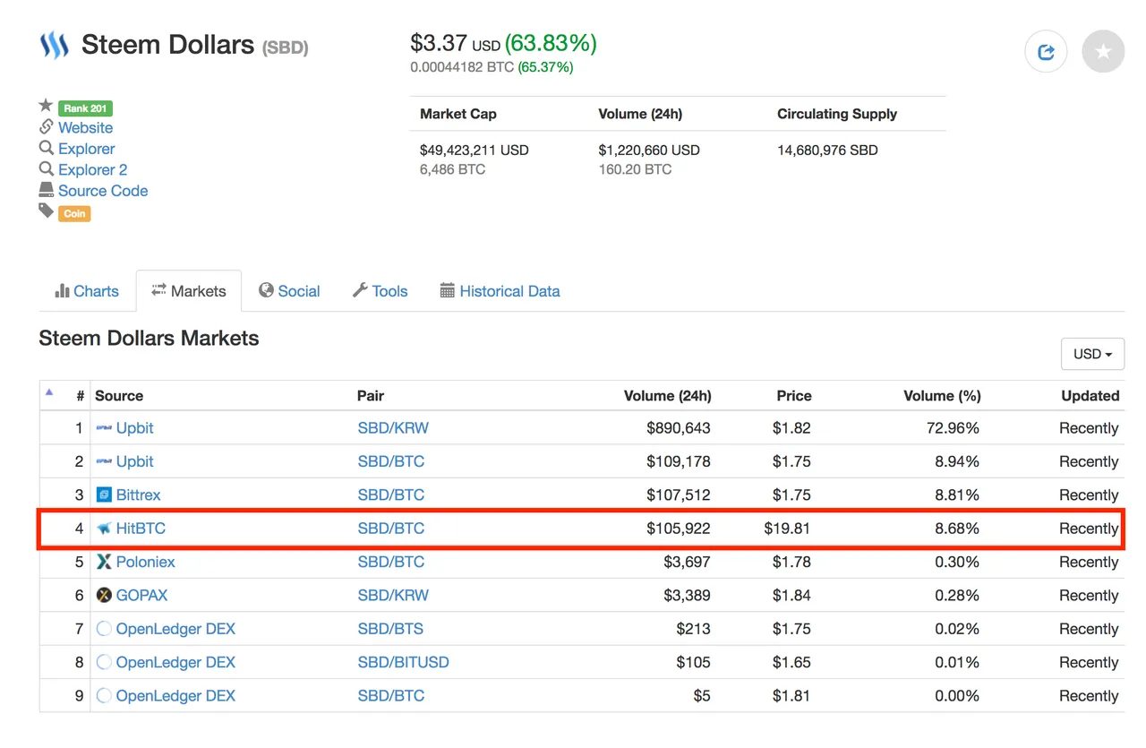Viewport: 1146px width, 748px height.
Task: Open the Source Code link
Action: coord(103,191)
